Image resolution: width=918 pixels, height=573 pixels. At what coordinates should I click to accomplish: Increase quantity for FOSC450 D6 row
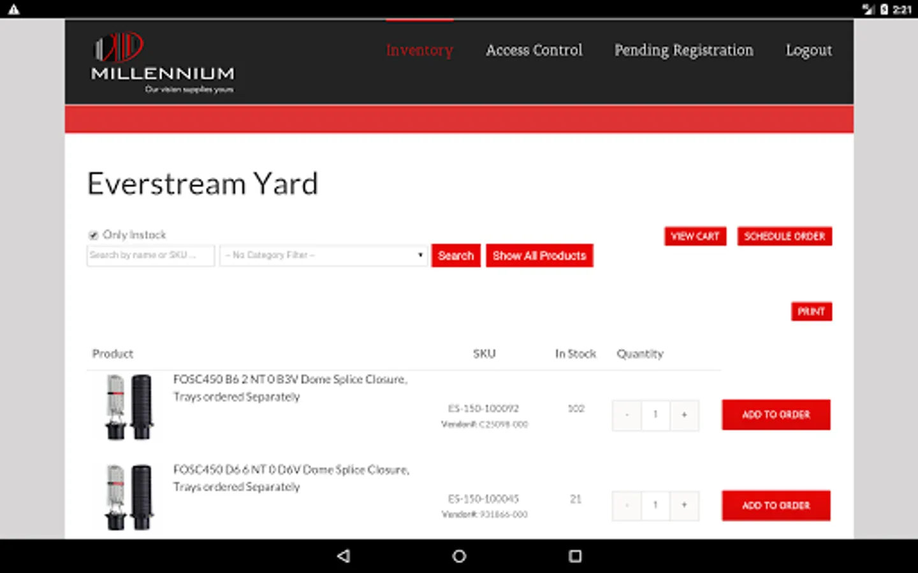pyautogui.click(x=684, y=506)
